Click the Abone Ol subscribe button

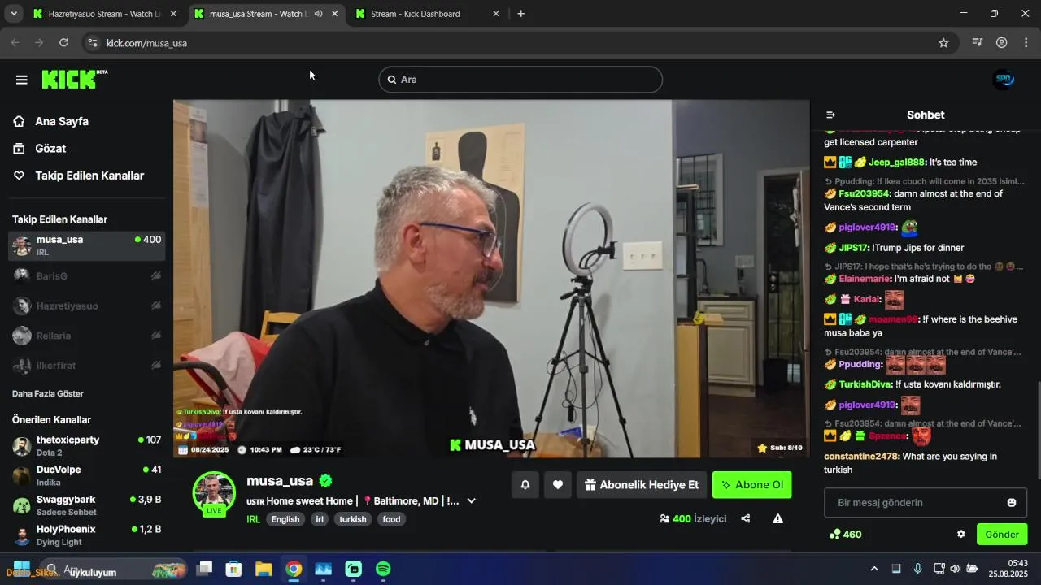coord(752,485)
